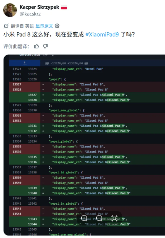The width and height of the screenshot is (165, 238).
Task: Click the "yupei_in_global": { code line
Action: [66, 204]
